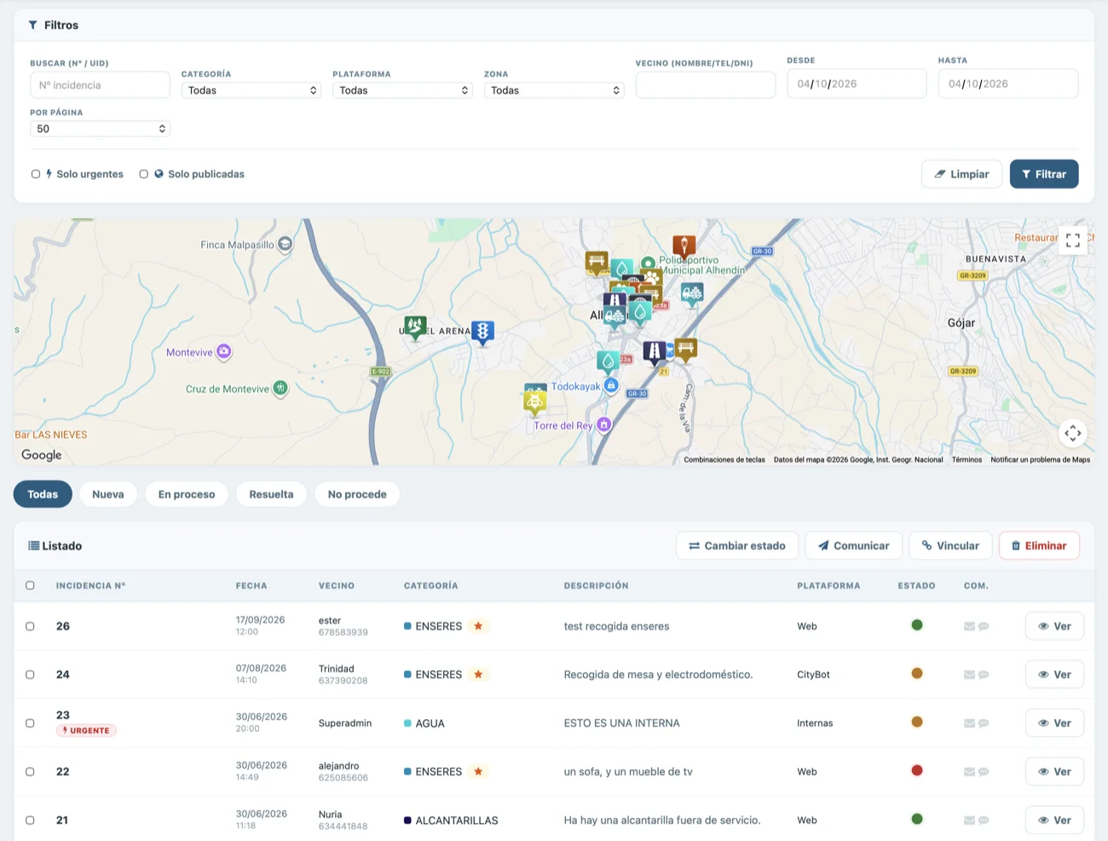Tick the select-all checkbox in table header
Screen dimensions: 1108x841
30,585
